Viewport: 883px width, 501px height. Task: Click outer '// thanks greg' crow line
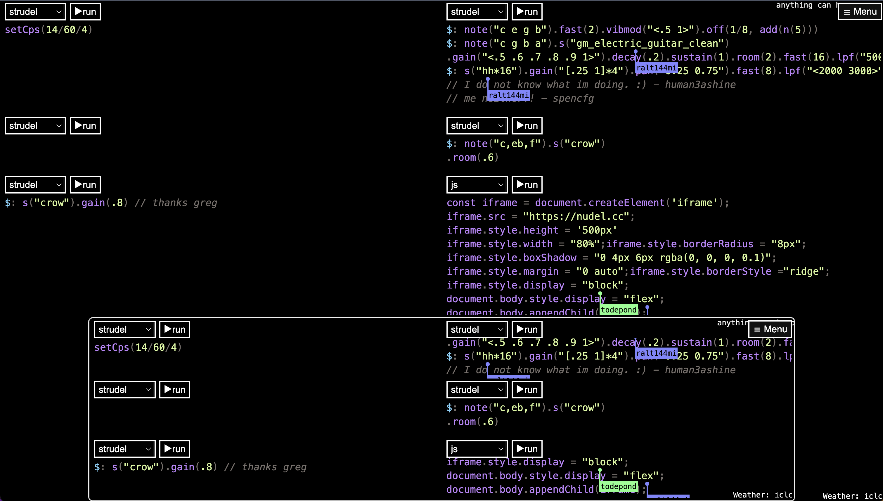click(x=111, y=203)
